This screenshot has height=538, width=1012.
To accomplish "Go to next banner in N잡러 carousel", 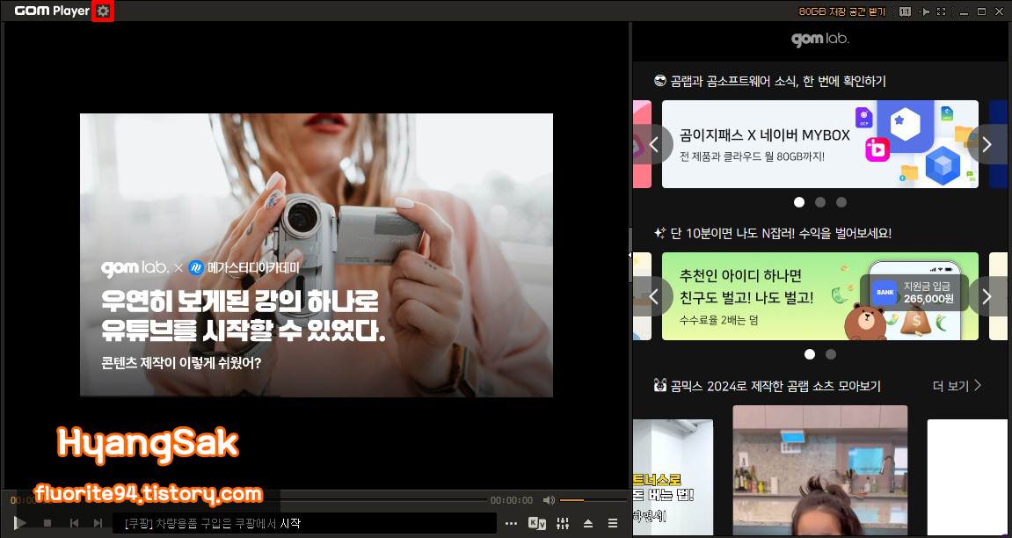I will pyautogui.click(x=987, y=296).
